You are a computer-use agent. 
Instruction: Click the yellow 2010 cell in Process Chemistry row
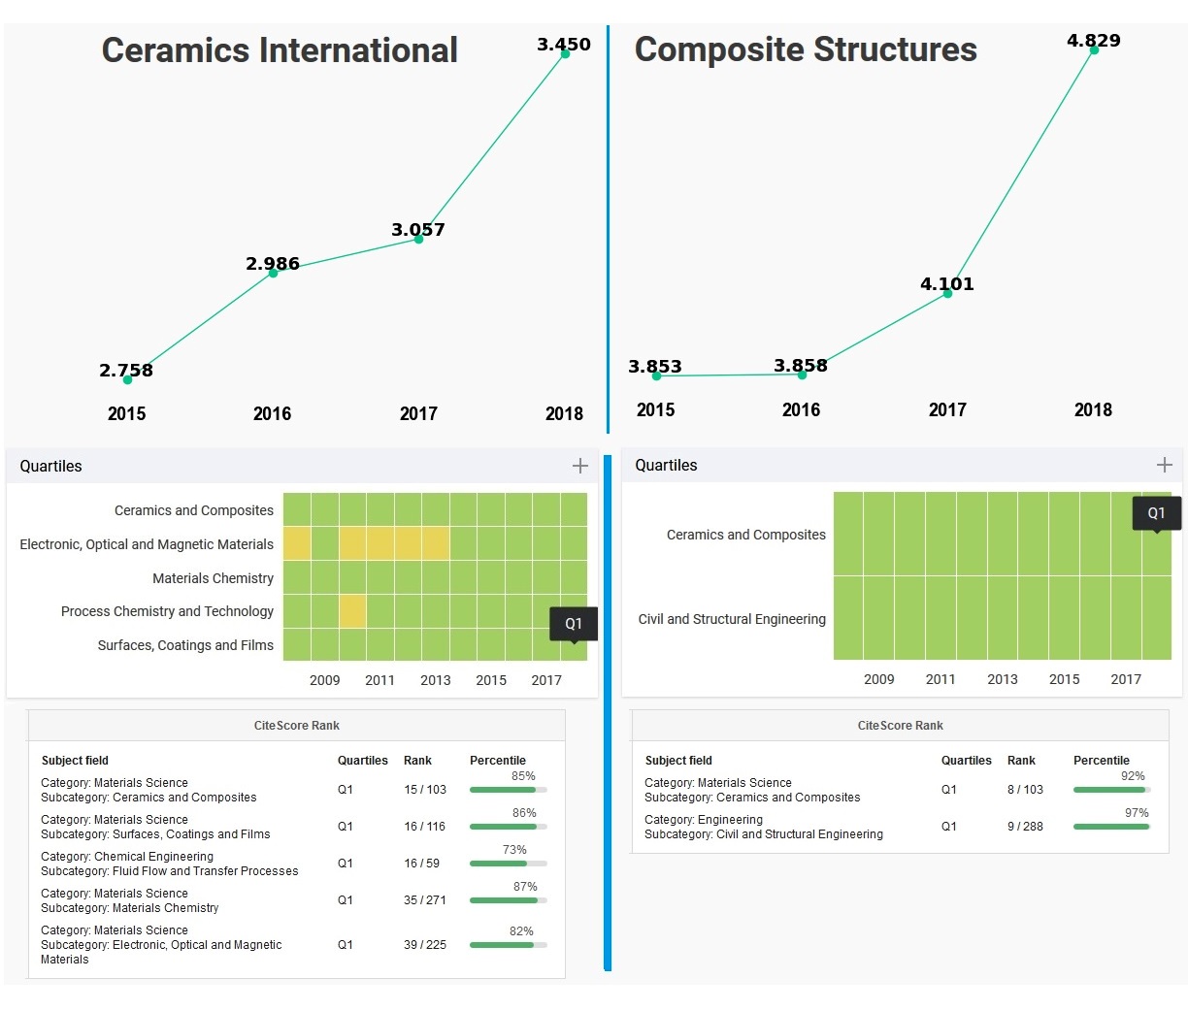click(x=353, y=611)
